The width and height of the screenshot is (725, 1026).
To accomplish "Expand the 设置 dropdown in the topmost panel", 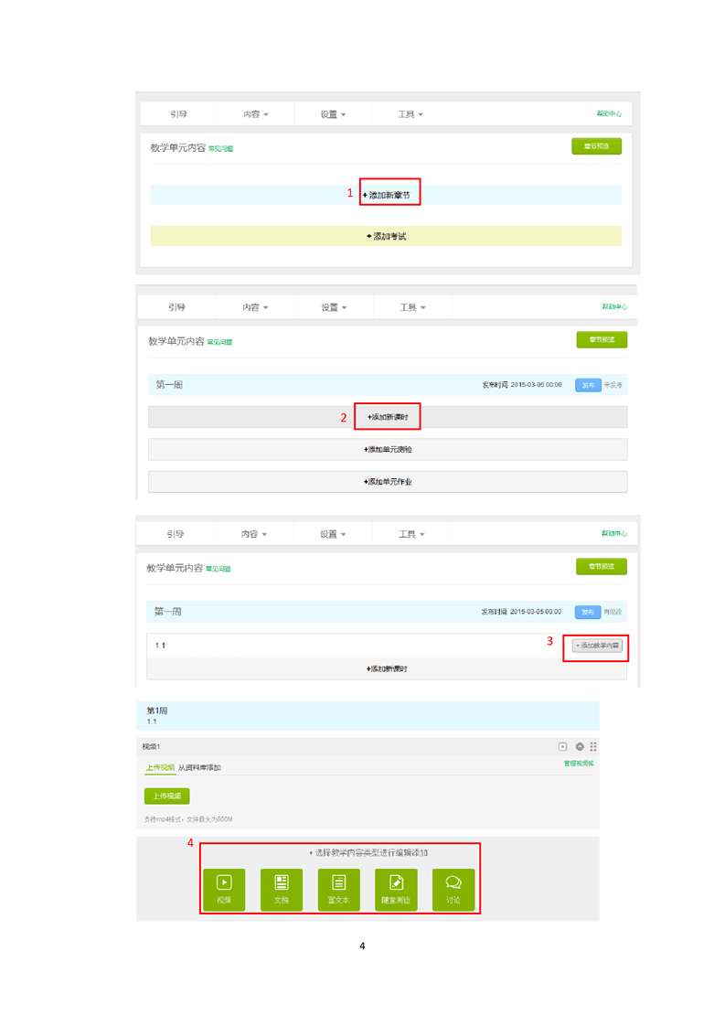I will (333, 114).
